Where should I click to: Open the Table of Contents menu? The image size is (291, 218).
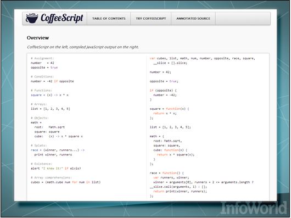pos(109,19)
